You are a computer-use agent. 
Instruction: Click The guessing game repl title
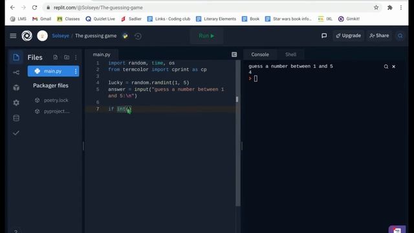click(x=96, y=36)
